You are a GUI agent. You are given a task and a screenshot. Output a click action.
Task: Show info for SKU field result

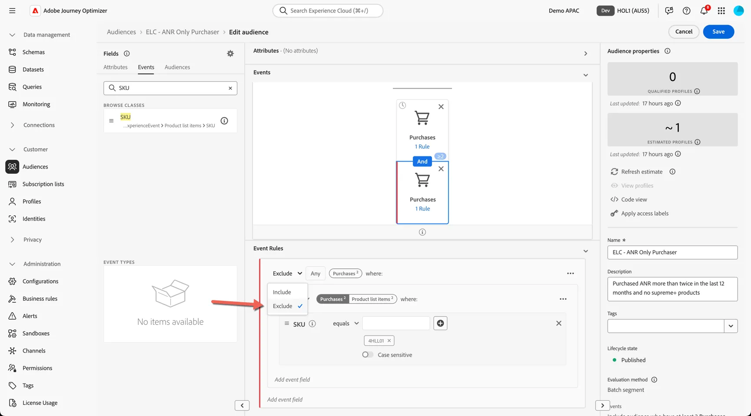pos(224,121)
